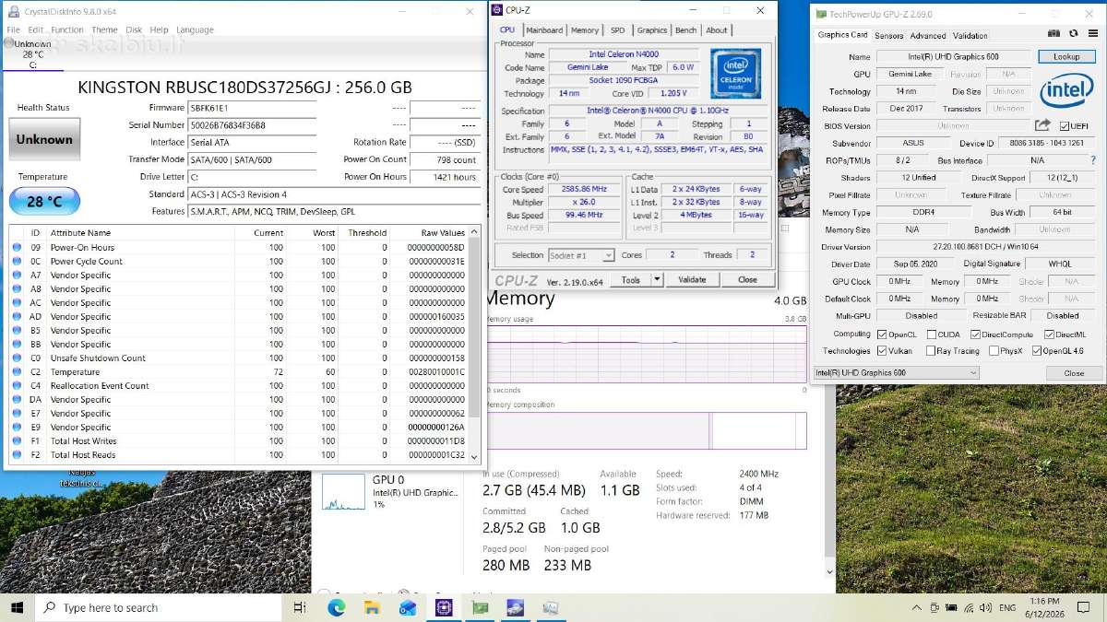Click blue status icon beside Unsafe Shutdown Count
Screen dimensions: 1107x622
coord(18,358)
